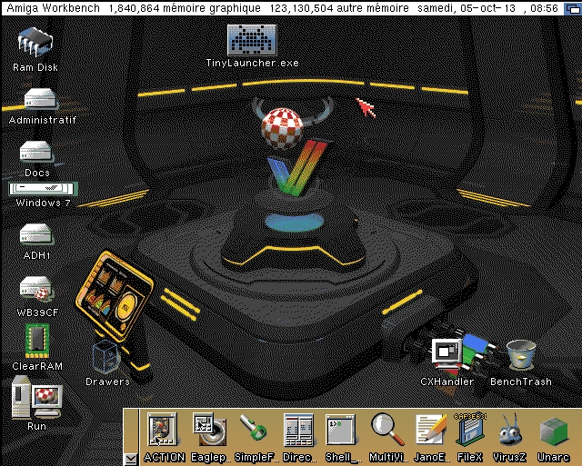
Task: Click the mémoire graphique readout
Action: pos(185,8)
